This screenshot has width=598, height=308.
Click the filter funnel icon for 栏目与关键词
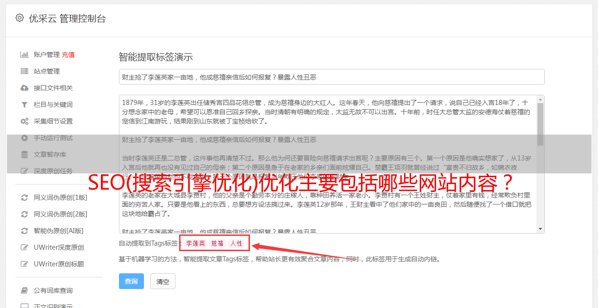click(24, 105)
